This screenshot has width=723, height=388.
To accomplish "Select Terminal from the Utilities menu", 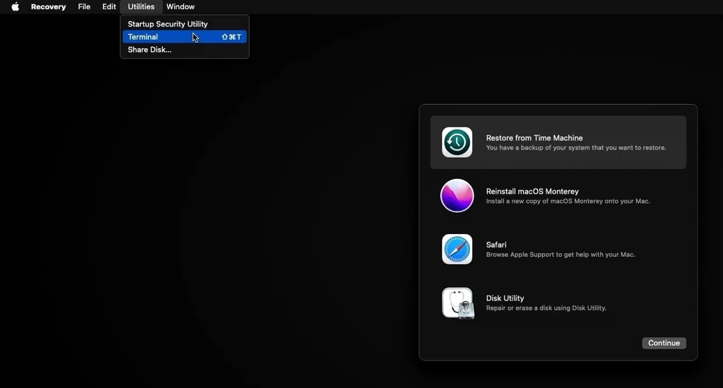I will (143, 37).
